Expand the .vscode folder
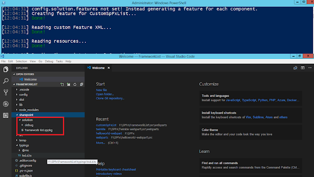The height and width of the screenshot is (177, 314). click(48, 89)
